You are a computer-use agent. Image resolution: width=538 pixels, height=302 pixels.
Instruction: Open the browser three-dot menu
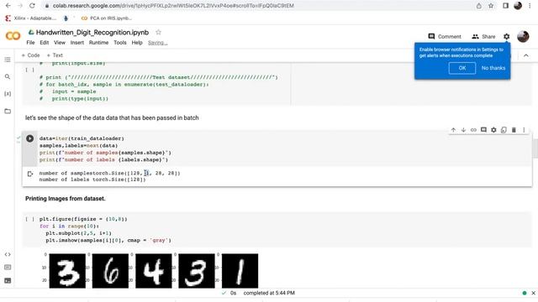tap(530, 6)
